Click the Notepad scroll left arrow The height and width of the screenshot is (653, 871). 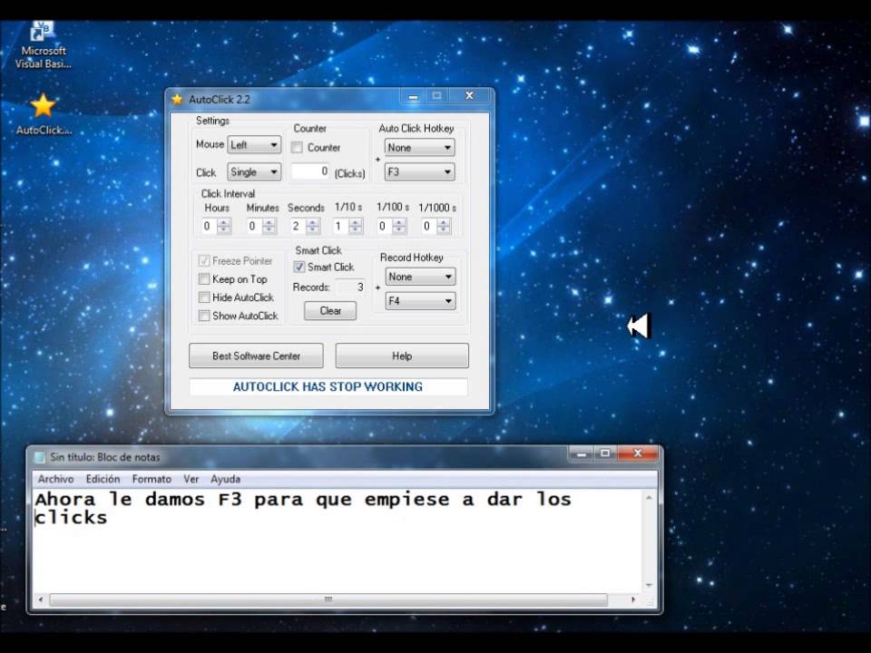(x=40, y=599)
